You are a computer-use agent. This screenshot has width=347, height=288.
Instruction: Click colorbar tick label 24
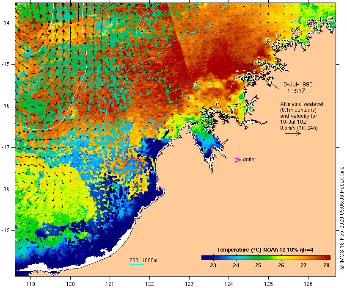(236, 266)
